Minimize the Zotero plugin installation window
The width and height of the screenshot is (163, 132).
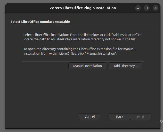138,8
